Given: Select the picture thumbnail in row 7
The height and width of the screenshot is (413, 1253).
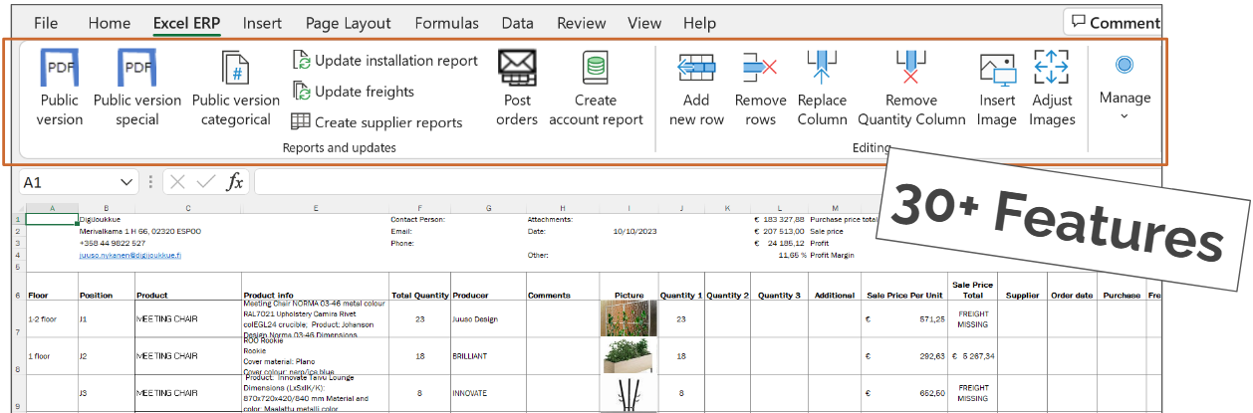Looking at the screenshot, I should tap(629, 319).
